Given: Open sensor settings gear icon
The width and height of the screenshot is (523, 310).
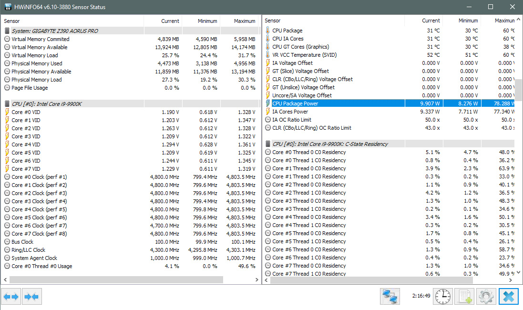Looking at the screenshot, I should [x=486, y=296].
